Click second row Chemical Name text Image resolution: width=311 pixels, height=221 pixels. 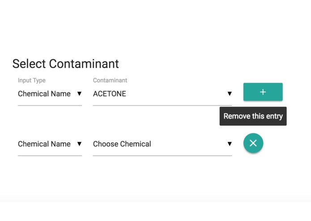coord(44,144)
